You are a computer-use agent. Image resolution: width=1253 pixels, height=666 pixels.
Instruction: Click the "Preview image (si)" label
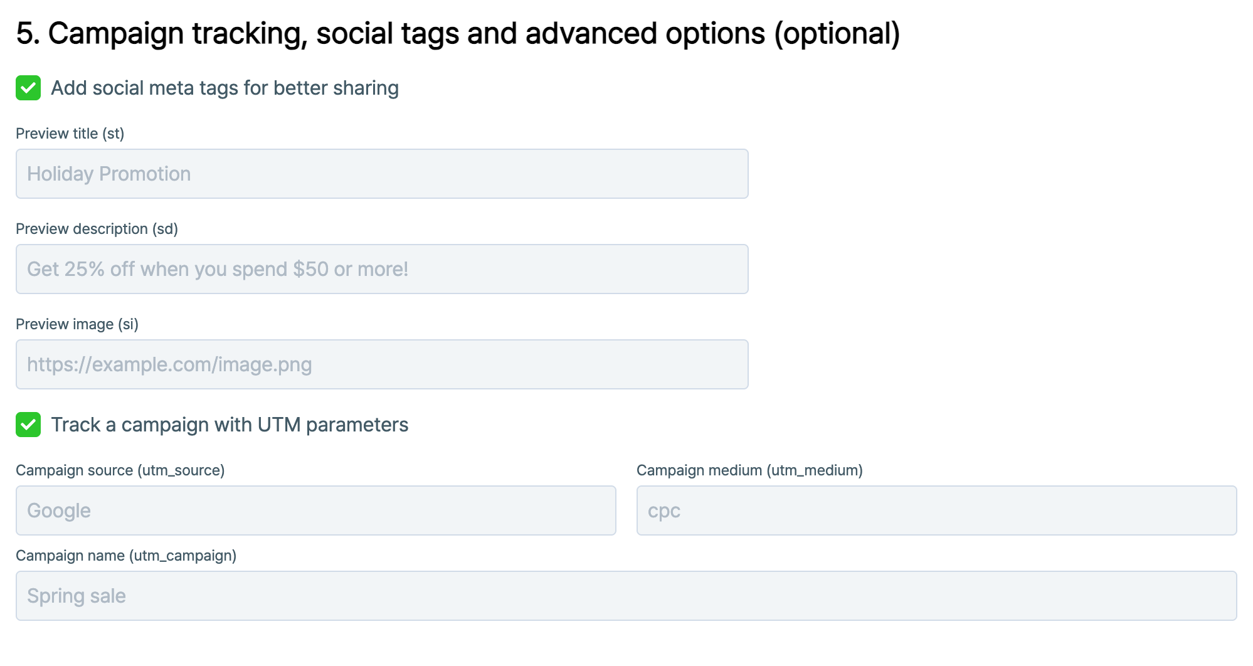point(77,324)
